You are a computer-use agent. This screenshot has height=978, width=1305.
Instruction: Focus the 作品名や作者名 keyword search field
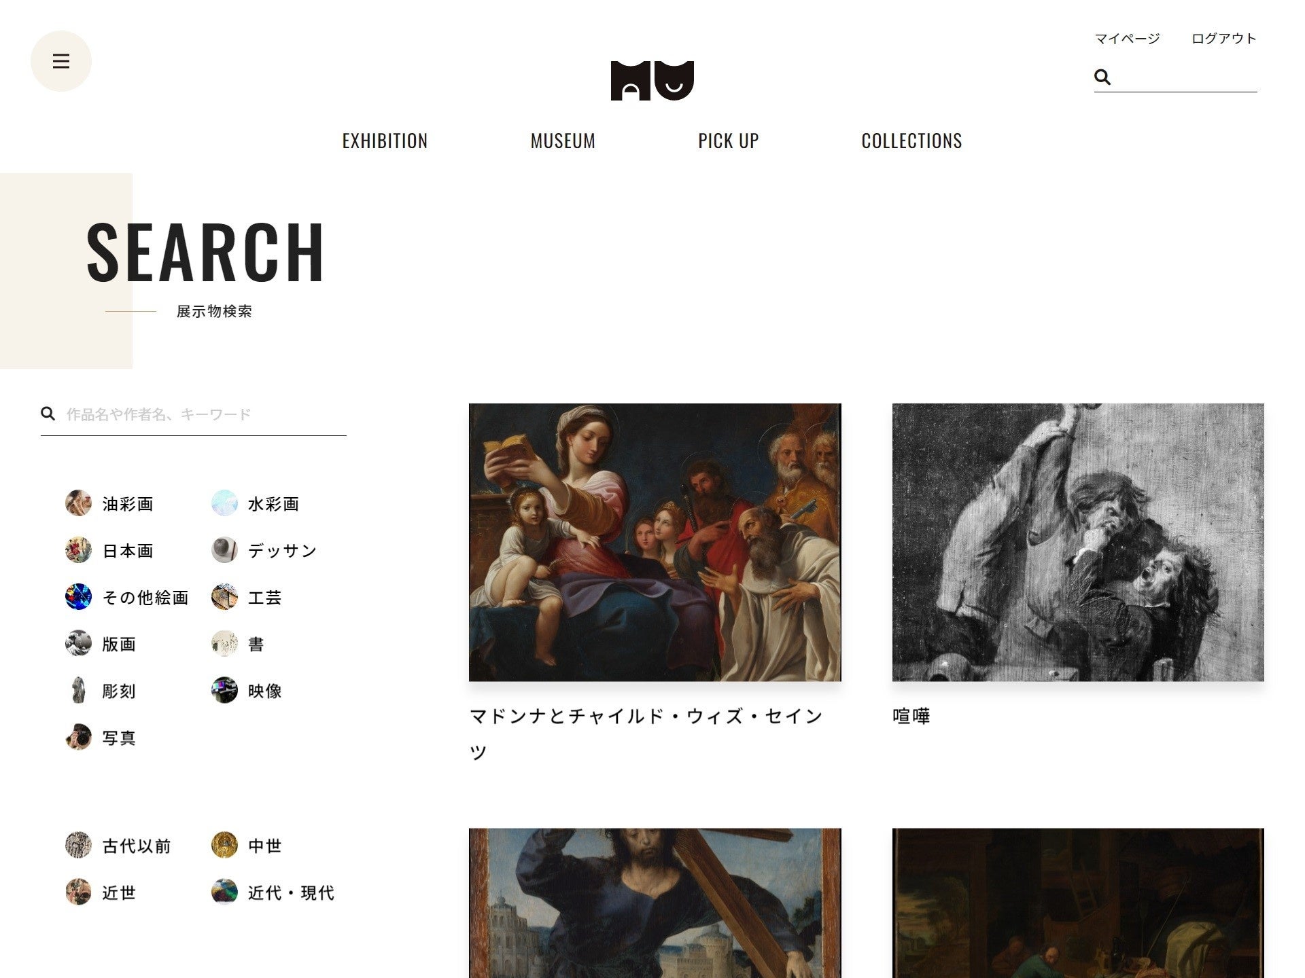click(194, 414)
